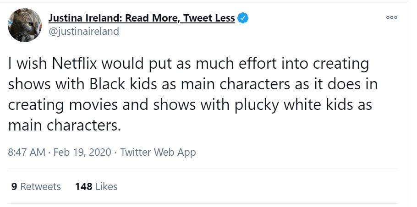This screenshot has width=417, height=207.
Task: Visit the @justinaireland handle
Action: pos(83,31)
